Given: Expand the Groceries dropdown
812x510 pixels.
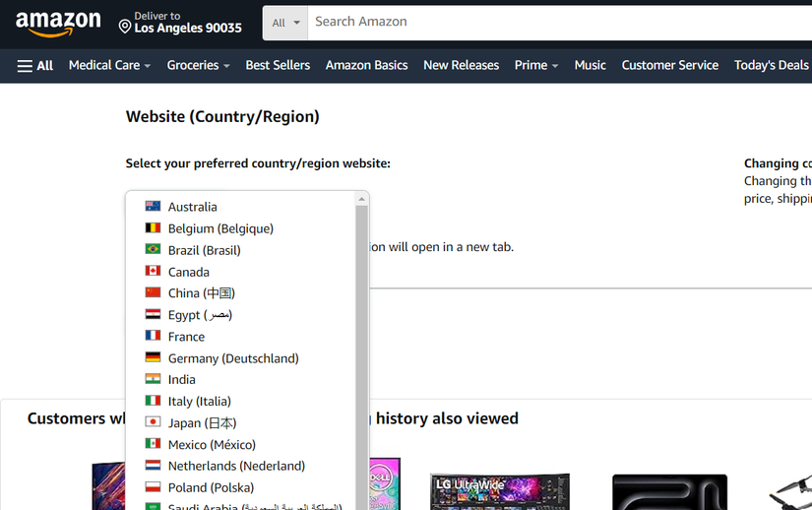Looking at the screenshot, I should click(198, 66).
